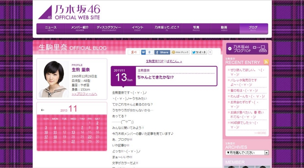Screen dimensions: 304x168
Task: Click the 生駒里奈 profile photo
Action: pyautogui.click(x=54, y=79)
